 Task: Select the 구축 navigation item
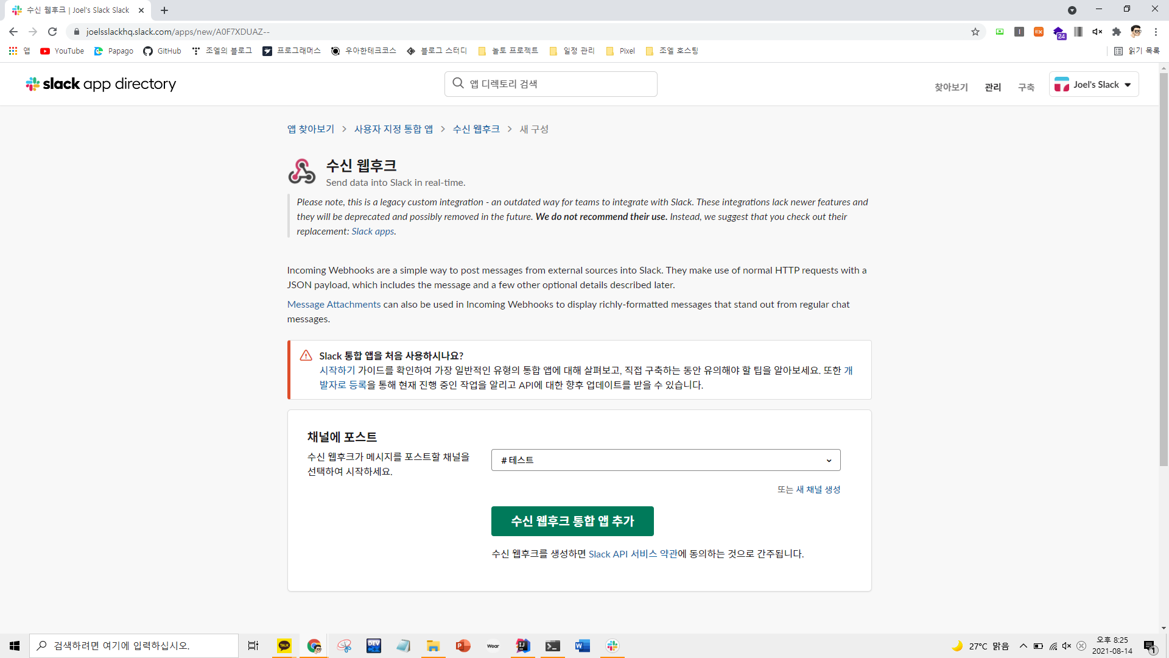(1026, 87)
